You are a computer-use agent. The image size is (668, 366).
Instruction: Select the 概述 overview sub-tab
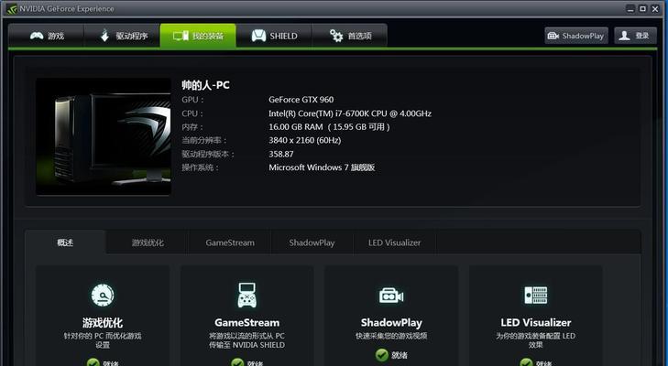[x=65, y=242]
